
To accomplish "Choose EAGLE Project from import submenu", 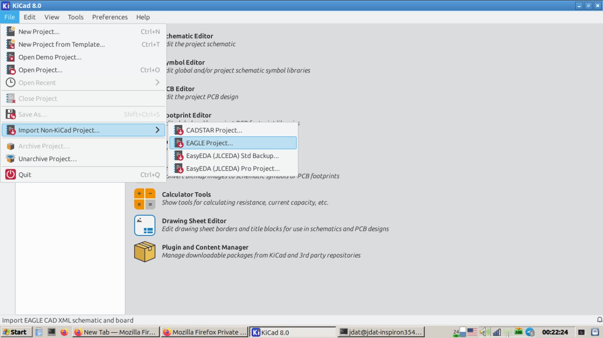I will tap(233, 143).
